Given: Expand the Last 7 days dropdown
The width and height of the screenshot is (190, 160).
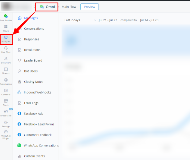Looking at the screenshot, I should click(x=80, y=20).
